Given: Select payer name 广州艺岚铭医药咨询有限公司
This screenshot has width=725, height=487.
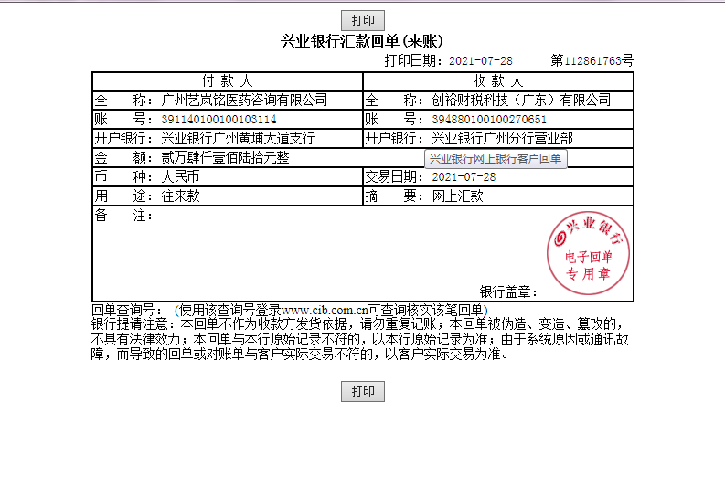Looking at the screenshot, I should coord(244,101).
